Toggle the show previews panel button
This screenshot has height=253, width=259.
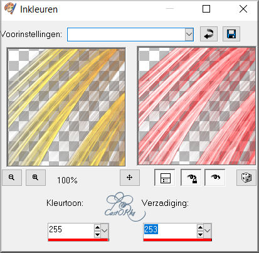[x=165, y=178]
